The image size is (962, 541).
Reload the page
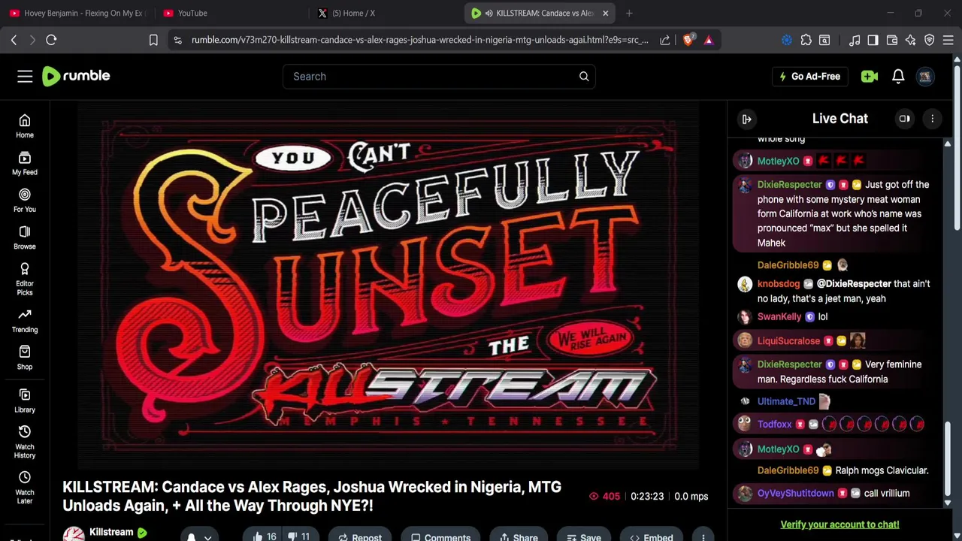(x=51, y=40)
